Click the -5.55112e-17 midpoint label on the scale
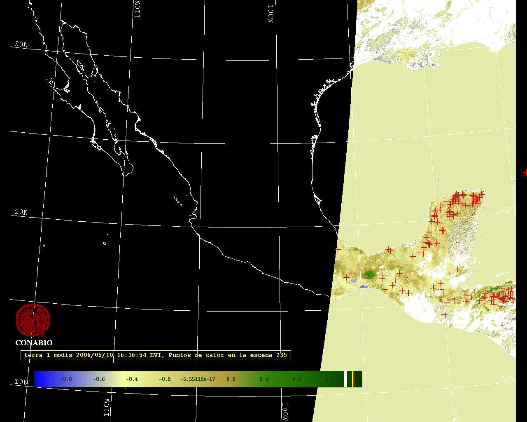This screenshot has width=527, height=422. click(x=198, y=379)
